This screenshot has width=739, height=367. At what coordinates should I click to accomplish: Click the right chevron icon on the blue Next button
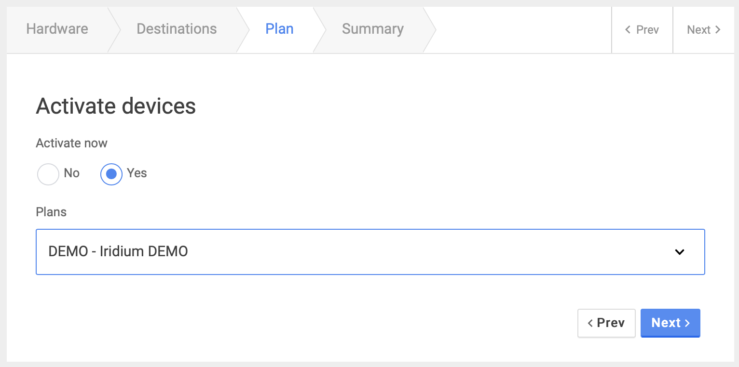coord(687,323)
